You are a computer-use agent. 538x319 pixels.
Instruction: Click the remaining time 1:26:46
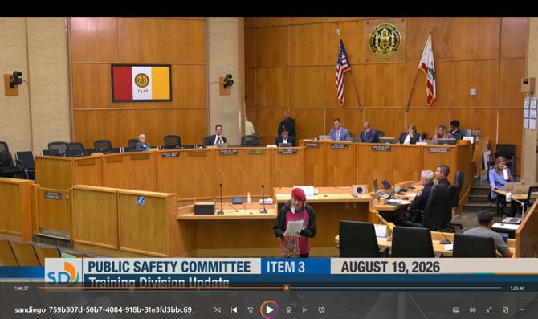[517, 288]
